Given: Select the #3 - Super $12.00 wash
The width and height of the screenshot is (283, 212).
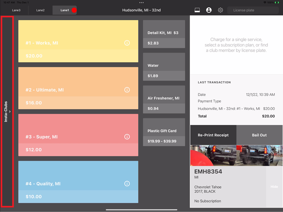Looking at the screenshot, I should (78, 135).
